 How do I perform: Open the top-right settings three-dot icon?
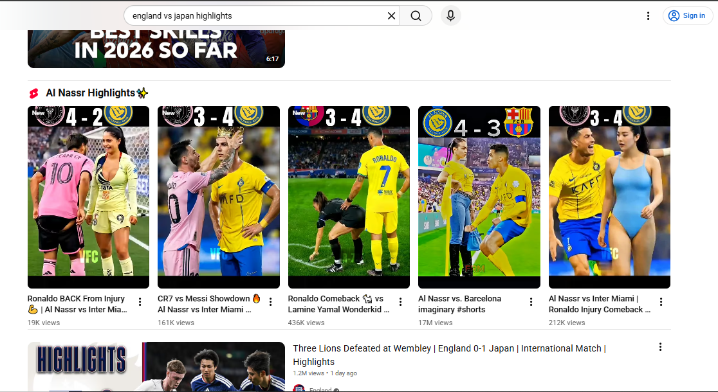648,15
